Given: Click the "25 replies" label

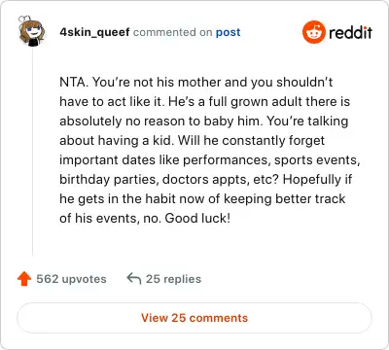Looking at the screenshot, I should pyautogui.click(x=173, y=279).
